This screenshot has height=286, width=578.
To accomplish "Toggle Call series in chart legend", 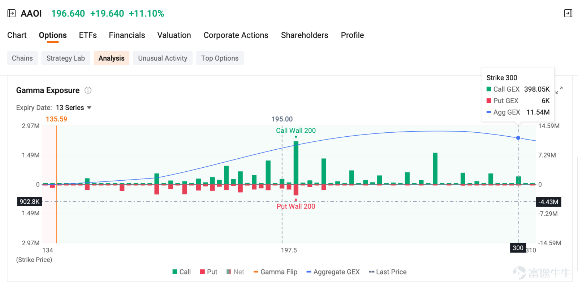I will coord(181,272).
